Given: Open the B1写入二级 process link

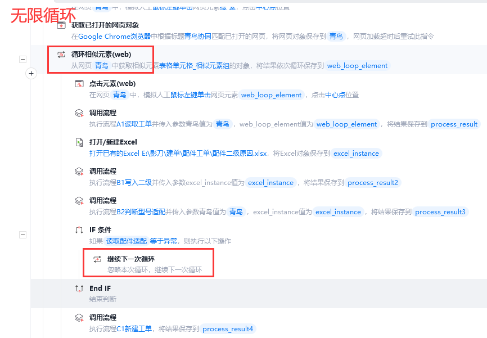Looking at the screenshot, I should [134, 183].
